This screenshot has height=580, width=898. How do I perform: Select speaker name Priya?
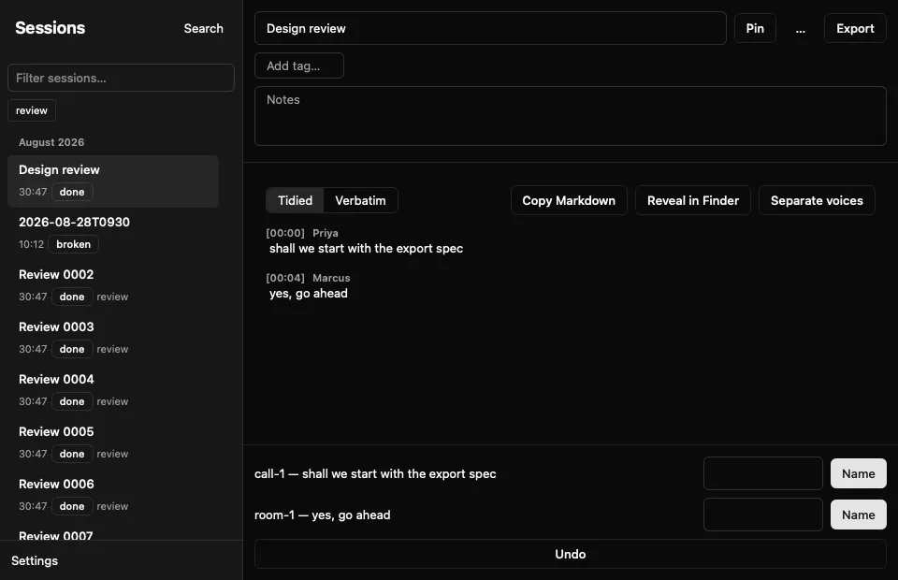326,233
